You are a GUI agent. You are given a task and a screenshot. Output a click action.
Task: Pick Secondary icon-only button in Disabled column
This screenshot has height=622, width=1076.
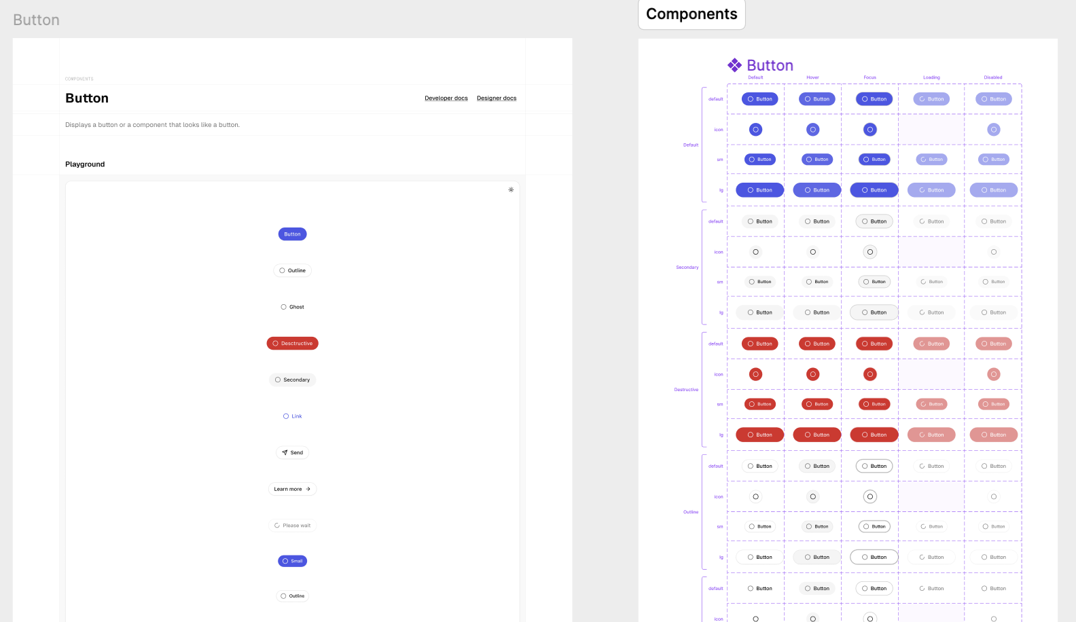(x=994, y=252)
